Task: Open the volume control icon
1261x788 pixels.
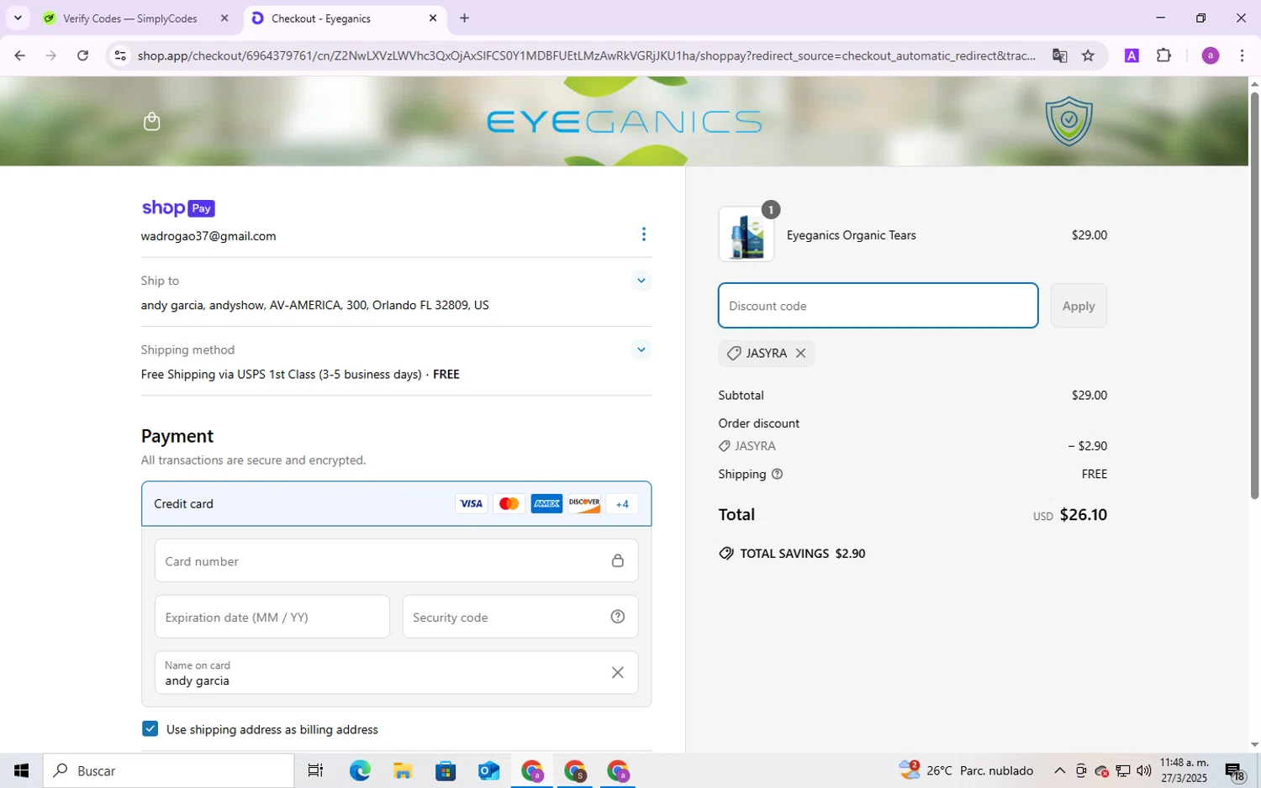Action: point(1144,770)
